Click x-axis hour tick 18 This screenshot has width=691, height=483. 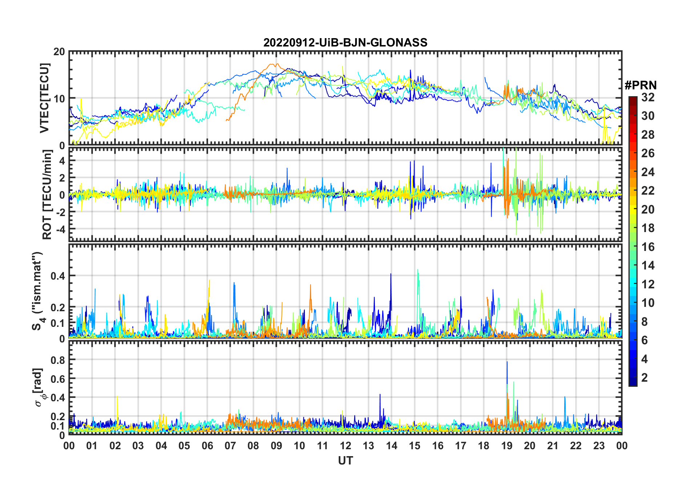(484, 446)
